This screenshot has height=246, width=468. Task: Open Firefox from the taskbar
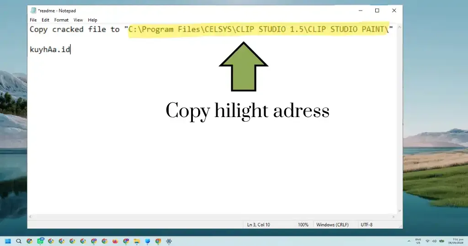[115, 241]
